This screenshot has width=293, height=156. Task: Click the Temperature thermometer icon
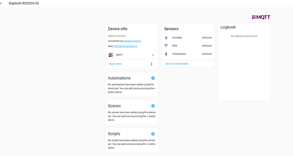[x=166, y=54]
